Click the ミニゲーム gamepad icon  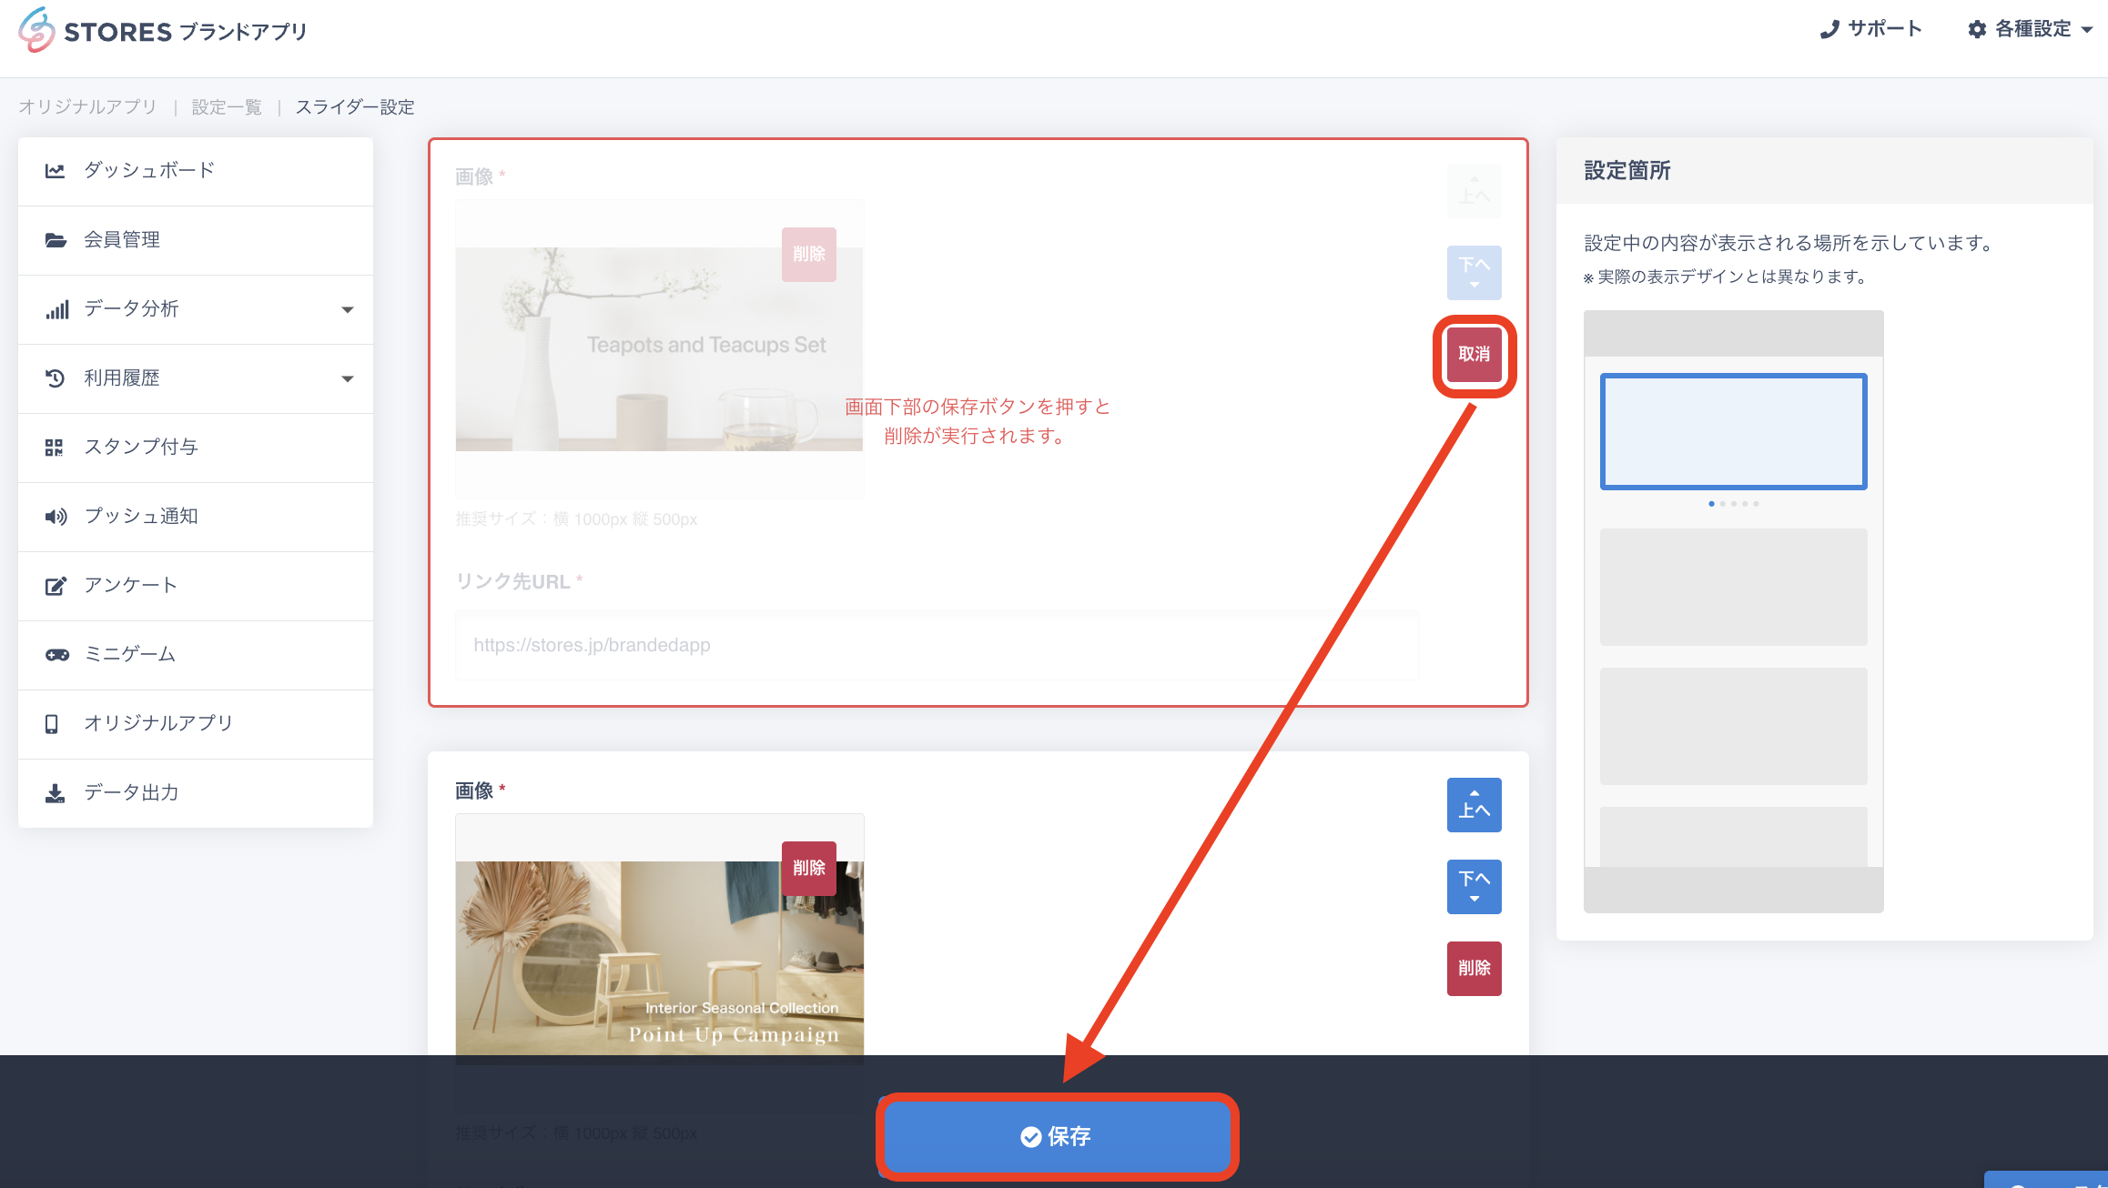point(57,655)
